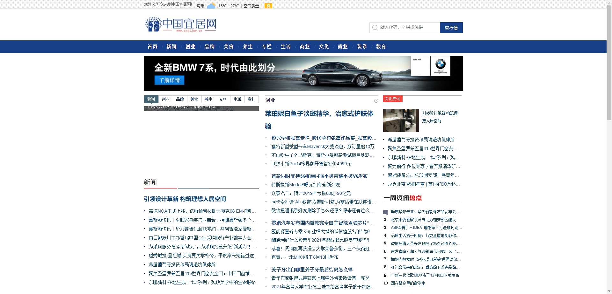Select the 养生 tab above the slideshow
The height and width of the screenshot is (294, 612).
click(x=208, y=99)
